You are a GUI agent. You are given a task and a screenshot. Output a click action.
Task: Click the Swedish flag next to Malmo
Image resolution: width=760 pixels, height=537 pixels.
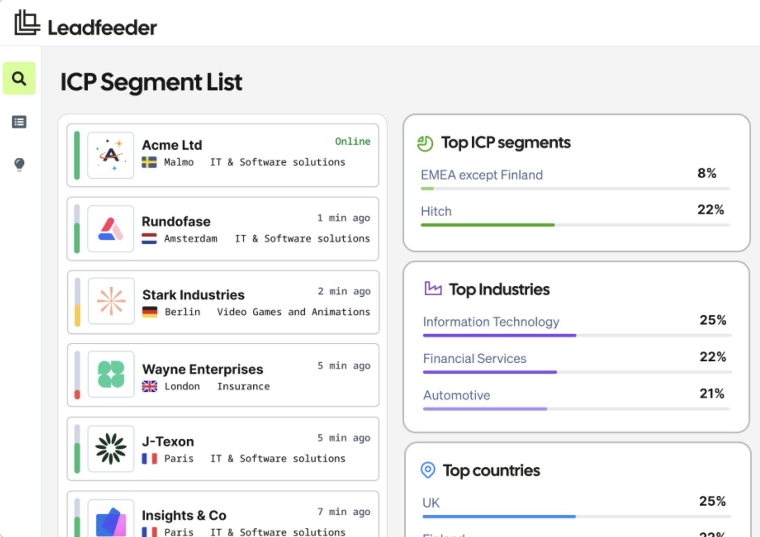coord(149,162)
